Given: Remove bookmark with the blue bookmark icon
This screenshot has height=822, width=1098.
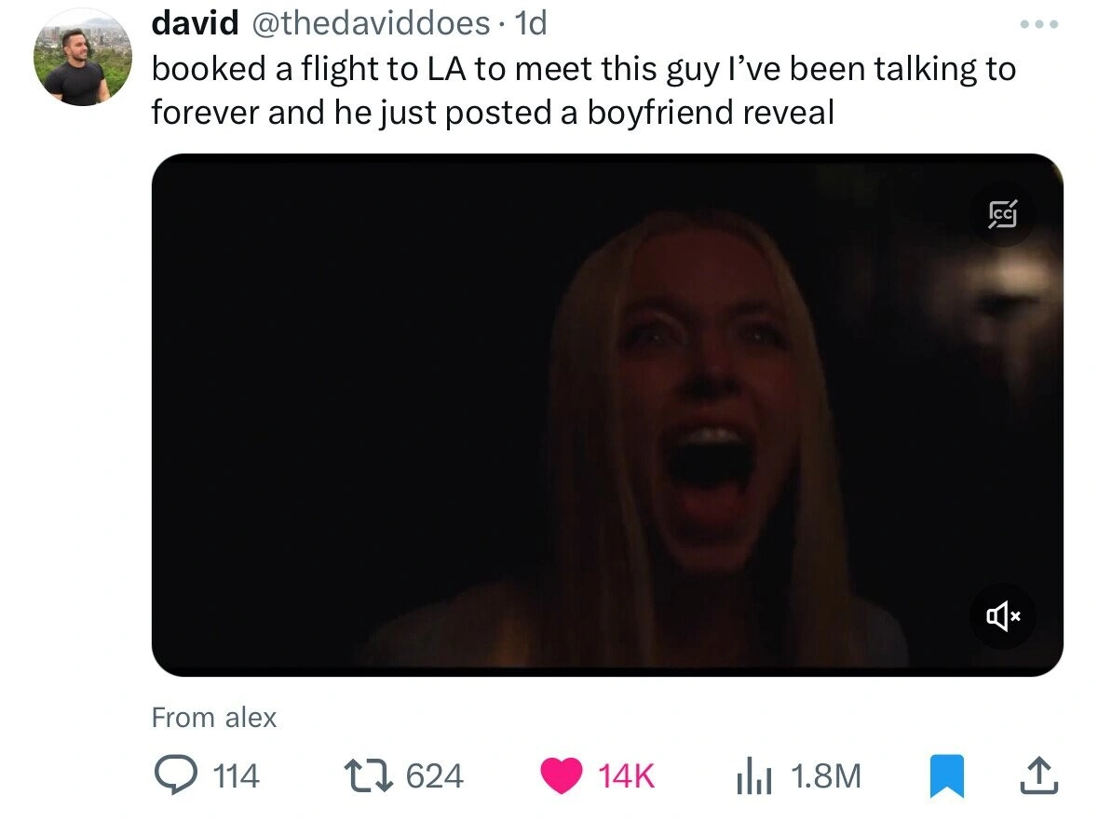Looking at the screenshot, I should coord(947,775).
